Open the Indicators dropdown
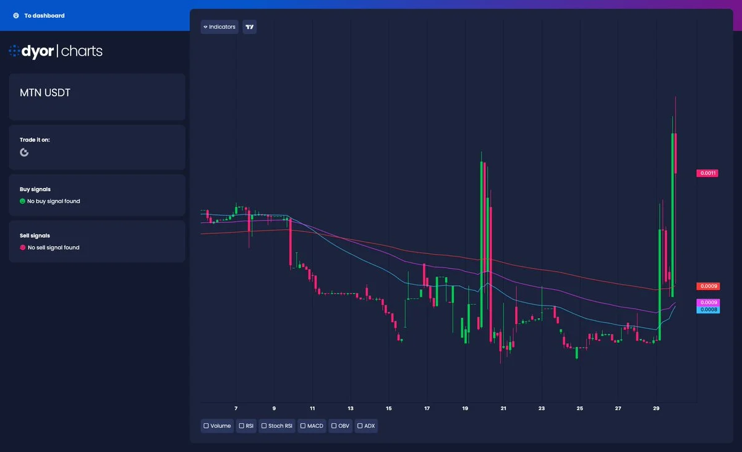The width and height of the screenshot is (742, 452). pyautogui.click(x=220, y=27)
